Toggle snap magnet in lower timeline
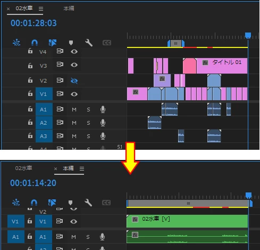 click(34, 203)
